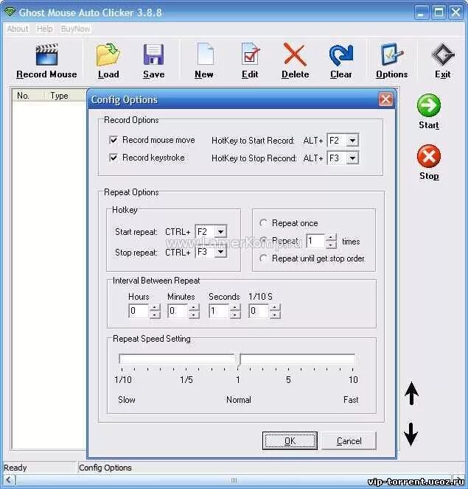Open the Load folder icon
Image resolution: width=468 pixels, height=489 pixels.
click(x=108, y=55)
